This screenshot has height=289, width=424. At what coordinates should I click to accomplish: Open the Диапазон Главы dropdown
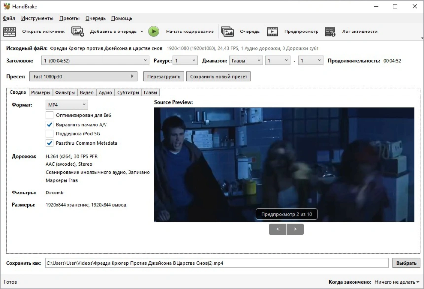click(x=246, y=61)
